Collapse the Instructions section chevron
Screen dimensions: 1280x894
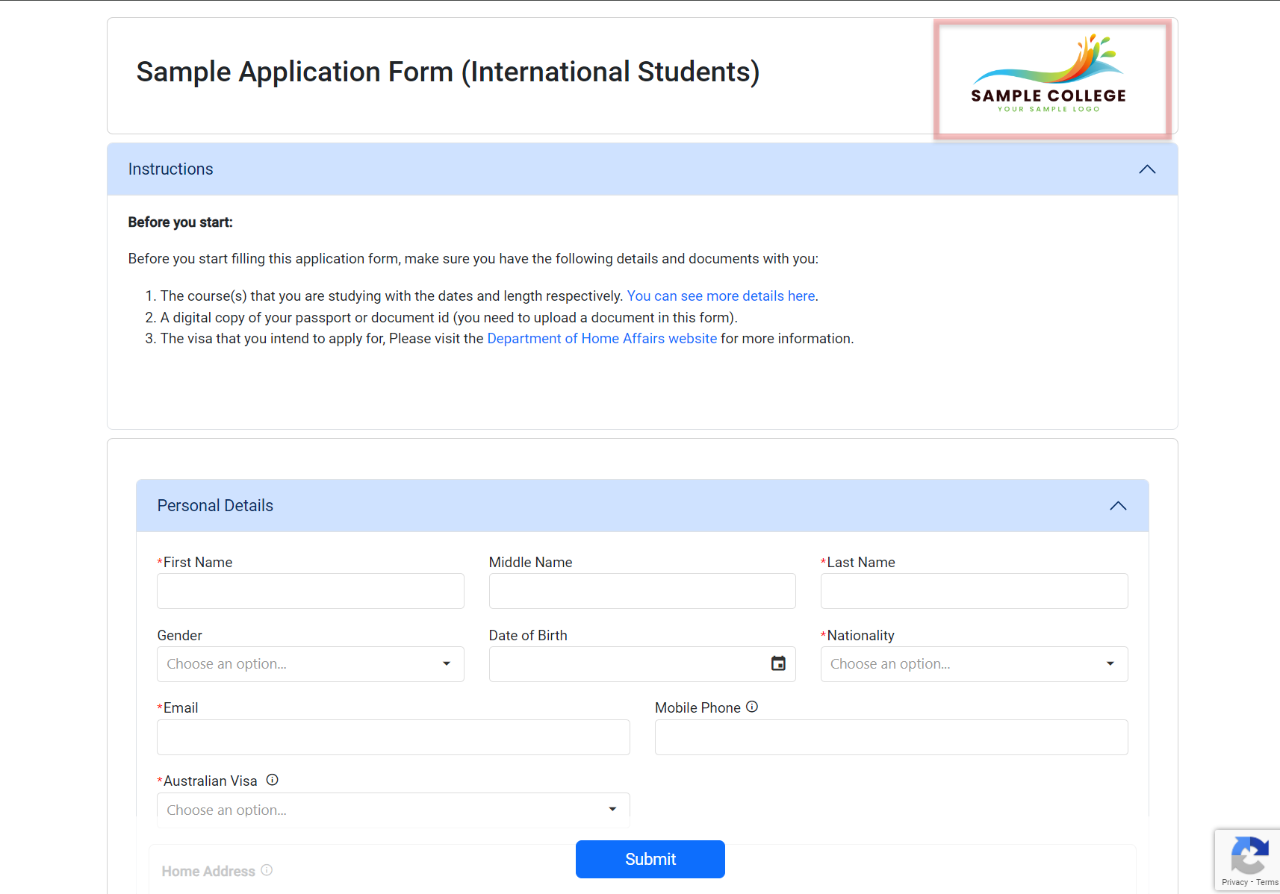click(1147, 169)
